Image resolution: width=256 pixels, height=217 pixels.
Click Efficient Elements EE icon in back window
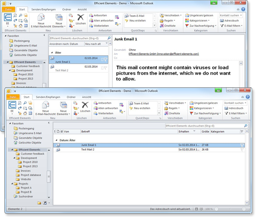[x=8, y=19]
